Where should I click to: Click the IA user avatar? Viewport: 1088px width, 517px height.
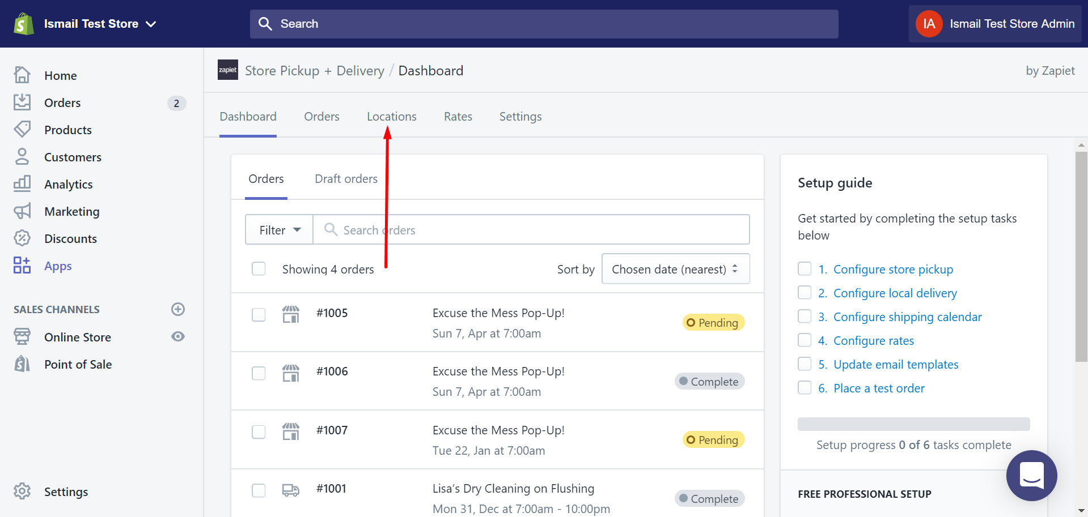tap(929, 24)
